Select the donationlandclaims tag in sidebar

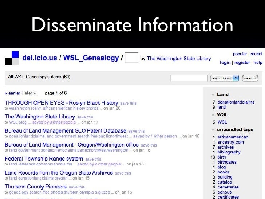[236, 102]
